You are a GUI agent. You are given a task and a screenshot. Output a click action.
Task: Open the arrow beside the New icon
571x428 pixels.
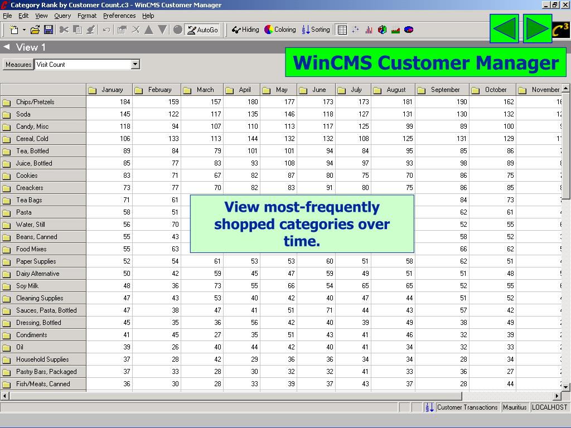coord(24,30)
